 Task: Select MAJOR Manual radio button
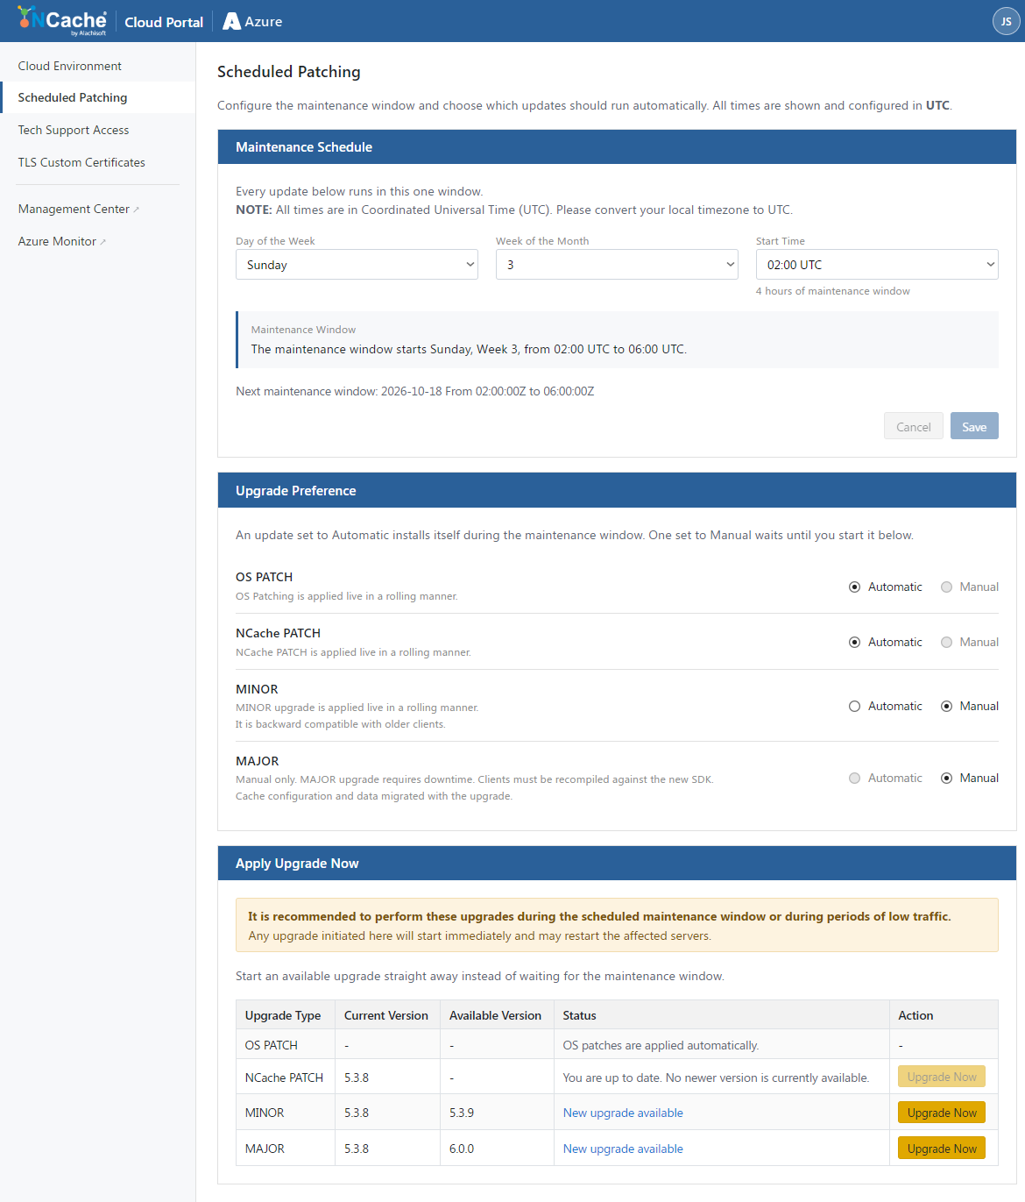[x=946, y=779]
